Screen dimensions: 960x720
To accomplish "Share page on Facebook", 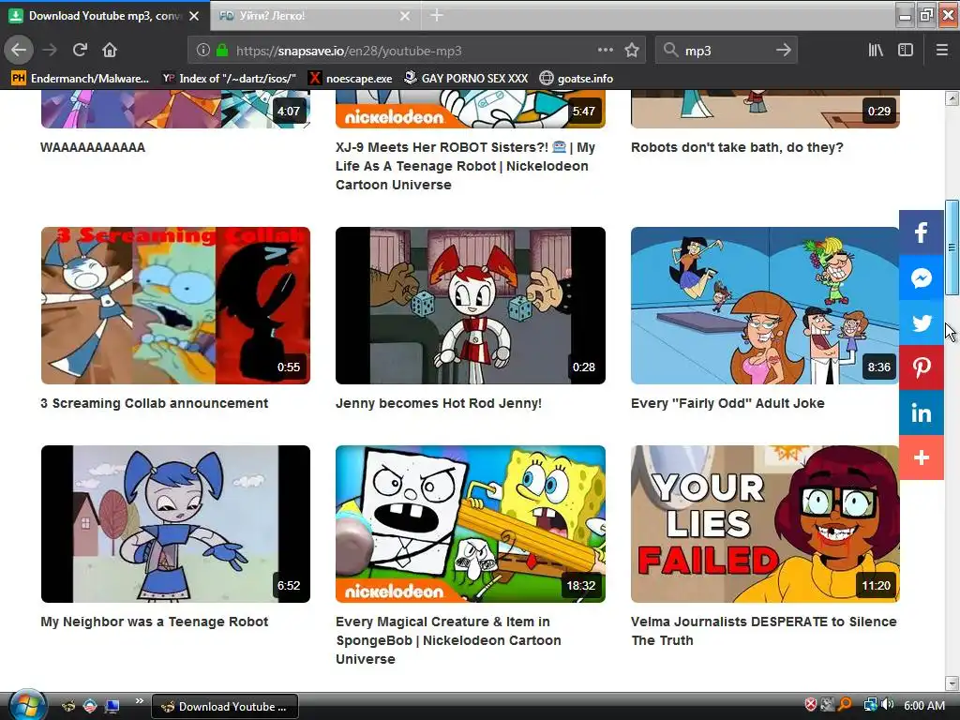I will 922,232.
